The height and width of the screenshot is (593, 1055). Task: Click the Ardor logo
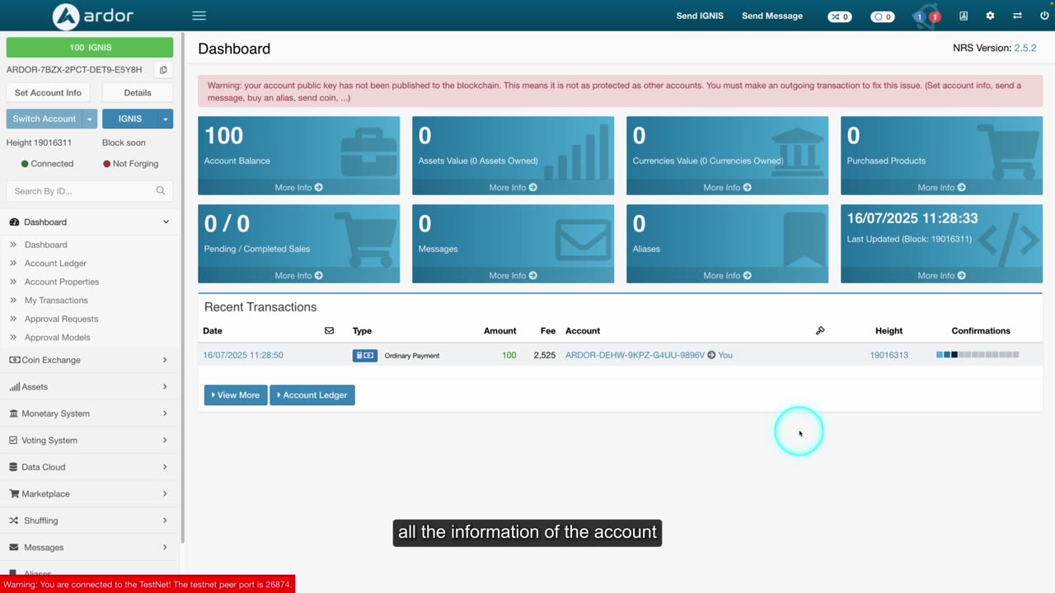(x=92, y=16)
